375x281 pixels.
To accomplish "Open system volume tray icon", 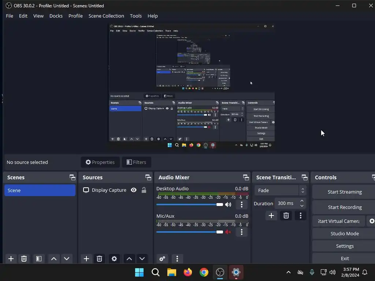I will (333, 272).
